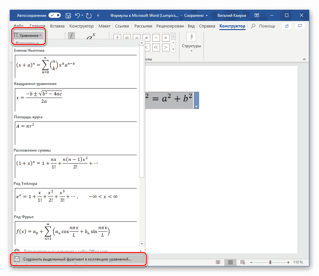The image size is (319, 276).
Task: Switch to the References (Ссылки) tab
Action: (x=122, y=26)
